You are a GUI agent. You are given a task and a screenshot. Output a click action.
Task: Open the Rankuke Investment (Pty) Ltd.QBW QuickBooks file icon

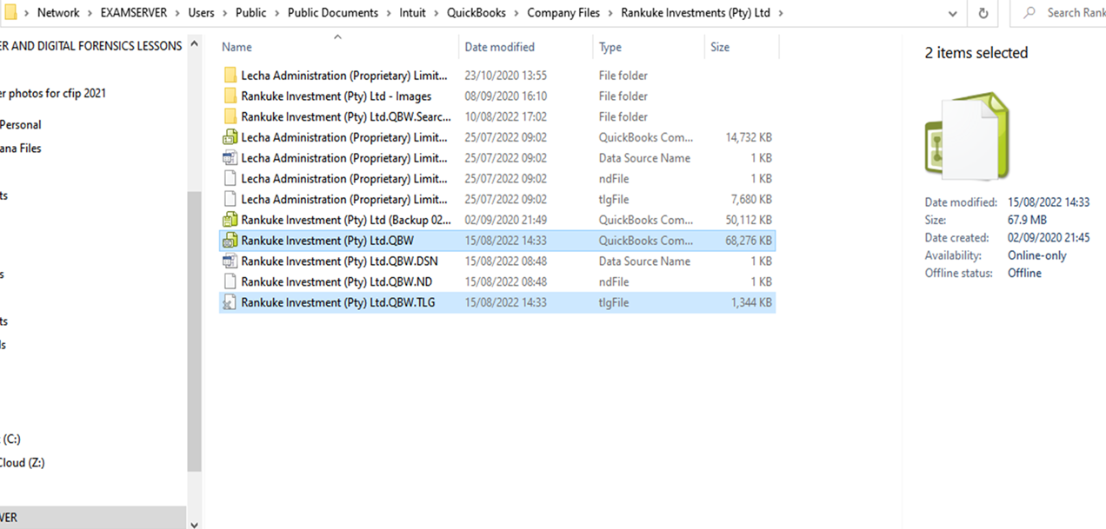(230, 241)
